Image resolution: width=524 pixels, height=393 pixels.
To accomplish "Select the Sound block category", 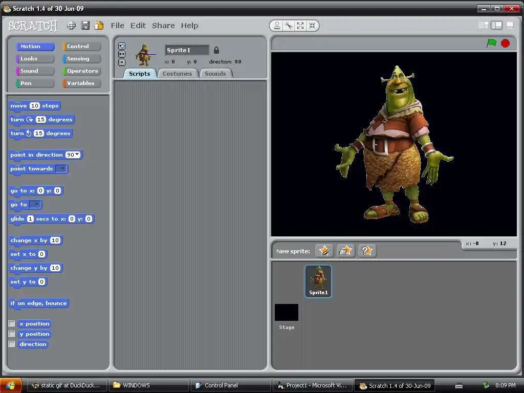I will click(x=35, y=71).
